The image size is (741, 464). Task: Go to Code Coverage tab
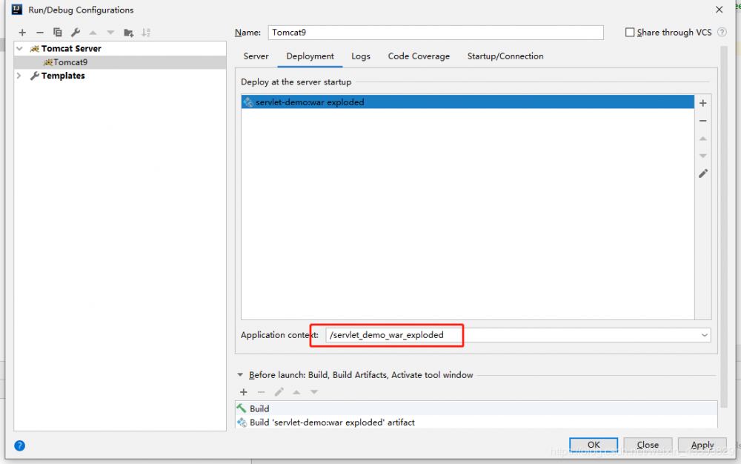tap(419, 56)
